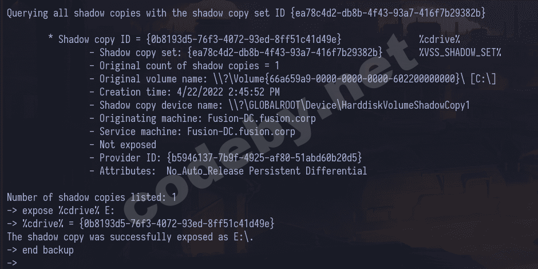Image resolution: width=538 pixels, height=269 pixels.
Task: Click the shadow copy set ID in the top line
Action: coord(388,13)
